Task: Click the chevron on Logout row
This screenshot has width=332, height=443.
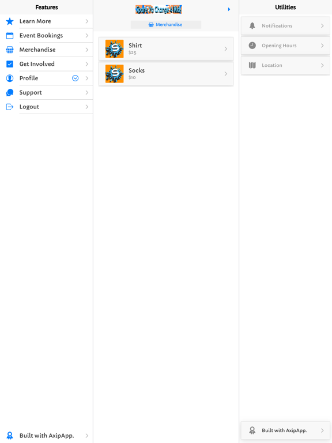Action: click(x=87, y=107)
